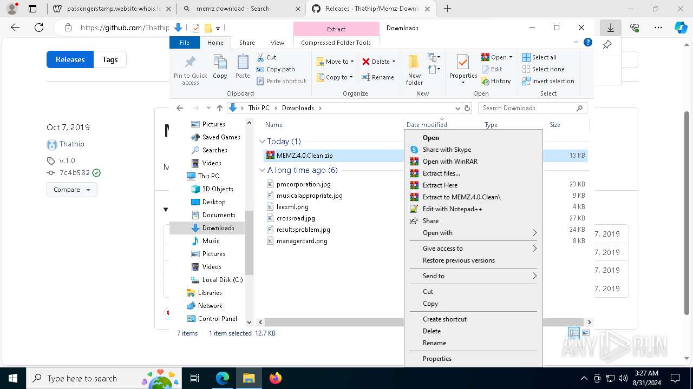Switch to the Share ribbon tab
This screenshot has width=693, height=389.
[247, 43]
